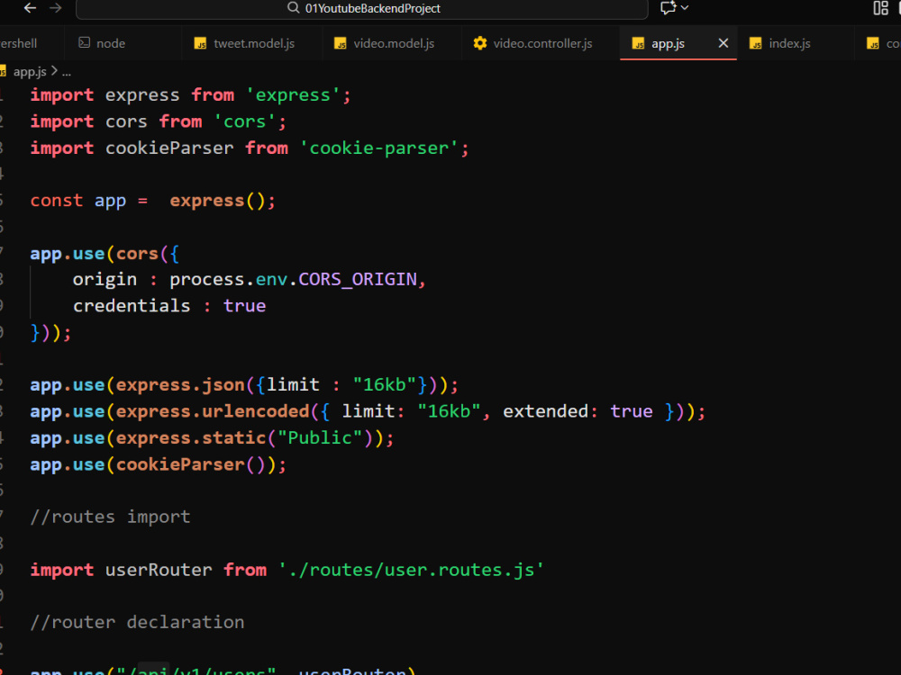Click the //routes import comment
Viewport: 901px width, 675px height.
pyautogui.click(x=110, y=517)
